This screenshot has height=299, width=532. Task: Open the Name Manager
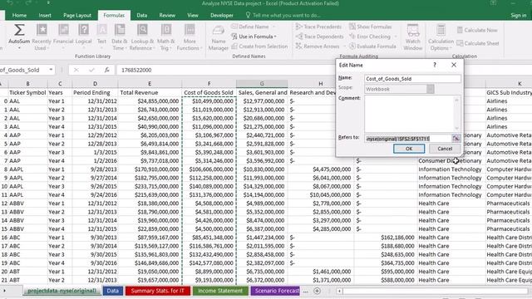(x=218, y=37)
